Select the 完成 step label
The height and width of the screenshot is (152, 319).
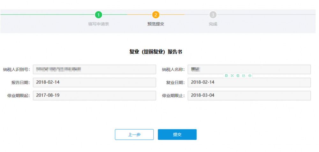click(213, 24)
